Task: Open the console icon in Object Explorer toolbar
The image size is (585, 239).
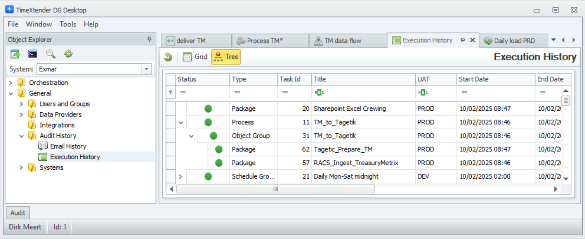Action: click(33, 54)
